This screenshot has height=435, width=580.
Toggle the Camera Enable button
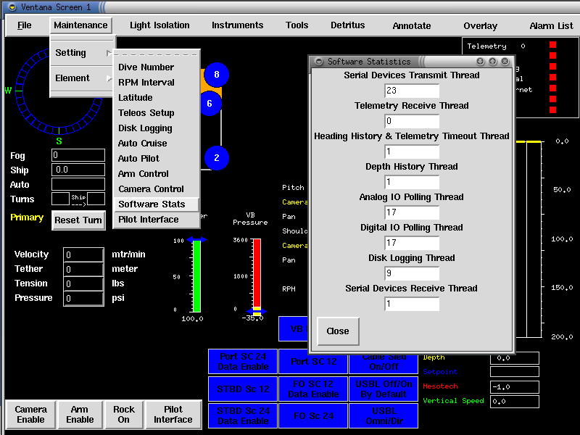click(30, 415)
